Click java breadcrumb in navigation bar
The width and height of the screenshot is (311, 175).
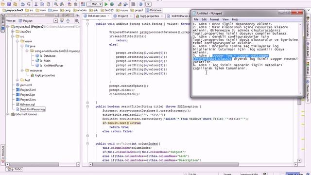click(53, 10)
